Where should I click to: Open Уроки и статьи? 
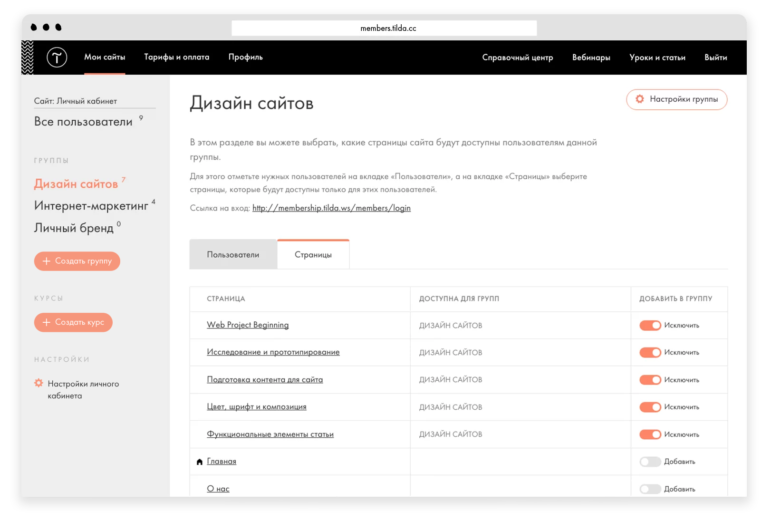point(657,58)
